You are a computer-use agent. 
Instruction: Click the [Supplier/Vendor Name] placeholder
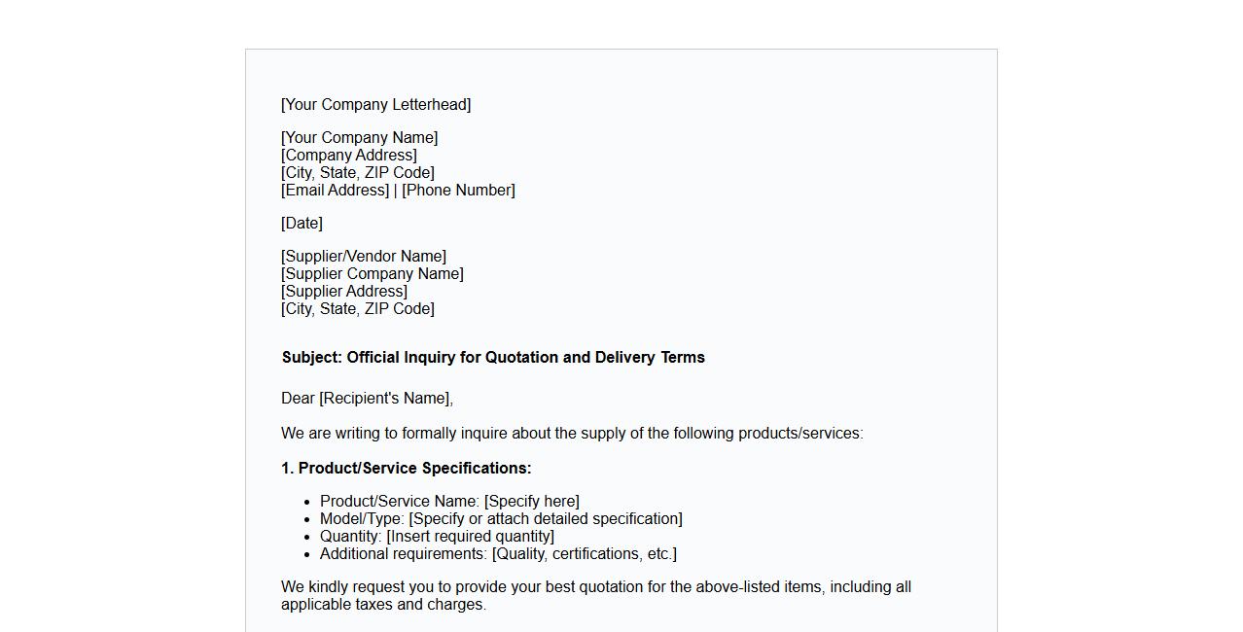click(363, 257)
